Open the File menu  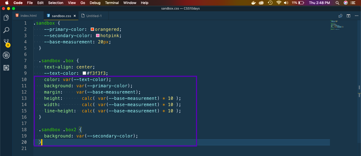tap(30, 3)
